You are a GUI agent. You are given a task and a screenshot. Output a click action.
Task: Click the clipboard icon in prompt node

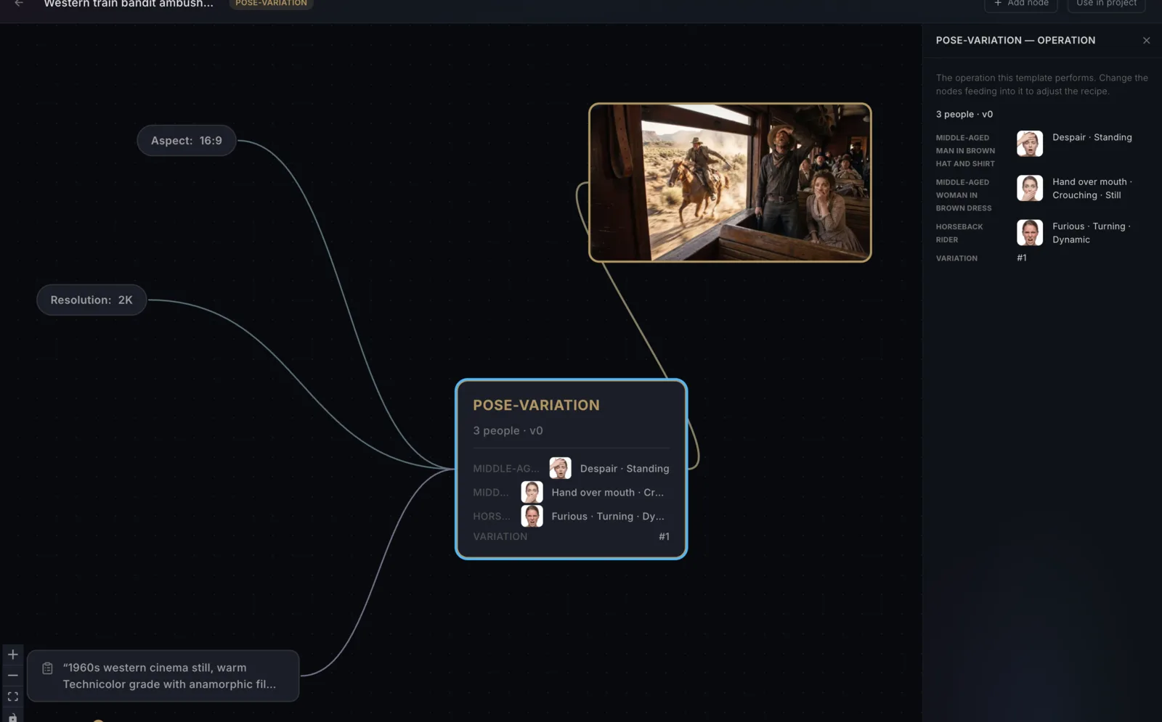(47, 668)
